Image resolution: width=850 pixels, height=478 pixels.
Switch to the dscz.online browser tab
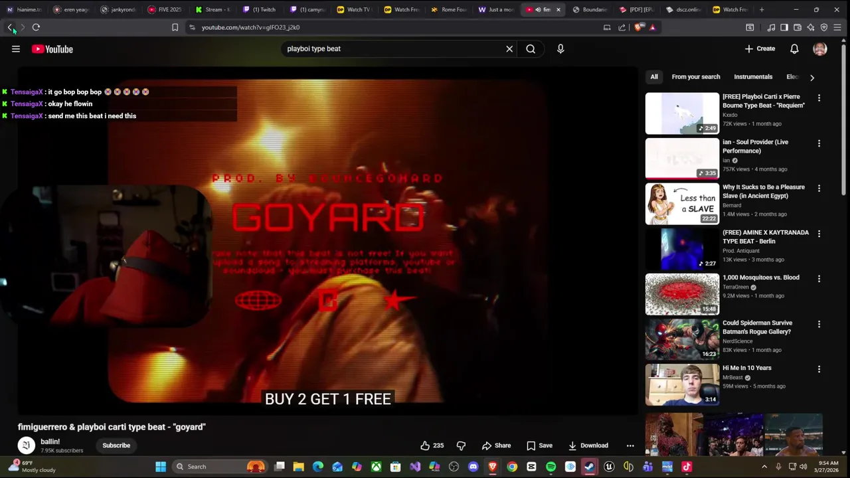pyautogui.click(x=683, y=9)
